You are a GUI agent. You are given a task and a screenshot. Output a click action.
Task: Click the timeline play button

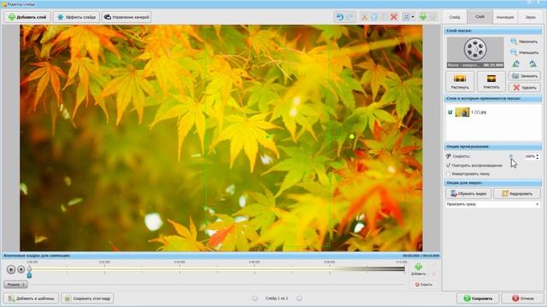(x=11, y=269)
